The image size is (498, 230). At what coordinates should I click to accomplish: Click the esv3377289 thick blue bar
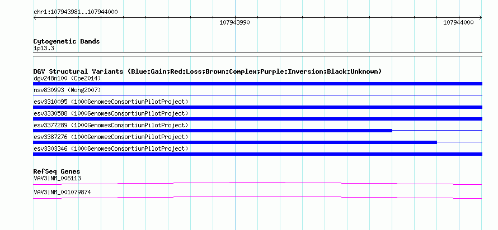coord(213,131)
